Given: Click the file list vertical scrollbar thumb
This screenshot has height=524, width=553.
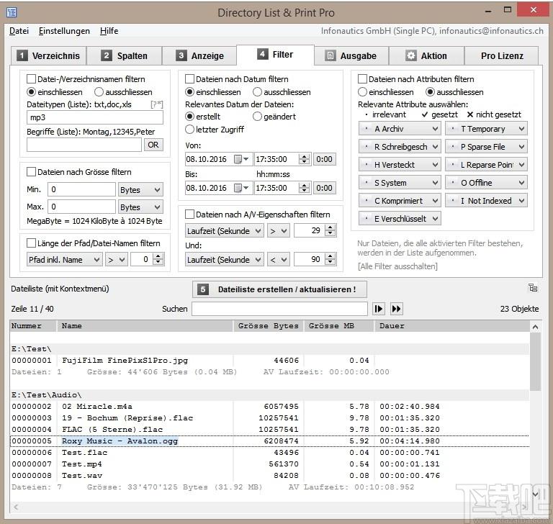Looking at the screenshot, I should pos(535,362).
